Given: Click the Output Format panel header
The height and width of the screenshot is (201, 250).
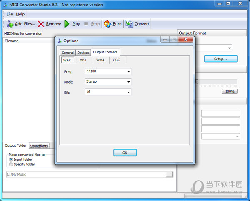Looking at the screenshot, I should pyautogui.click(x=212, y=33).
